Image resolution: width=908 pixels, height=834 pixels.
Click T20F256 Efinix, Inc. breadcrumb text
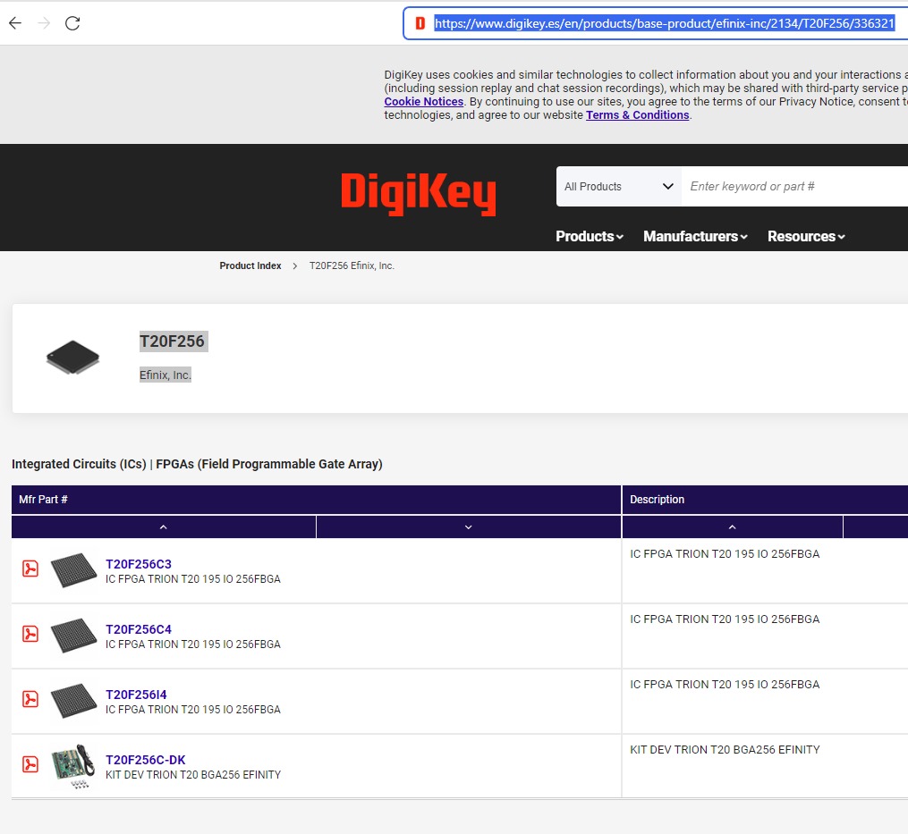(352, 265)
